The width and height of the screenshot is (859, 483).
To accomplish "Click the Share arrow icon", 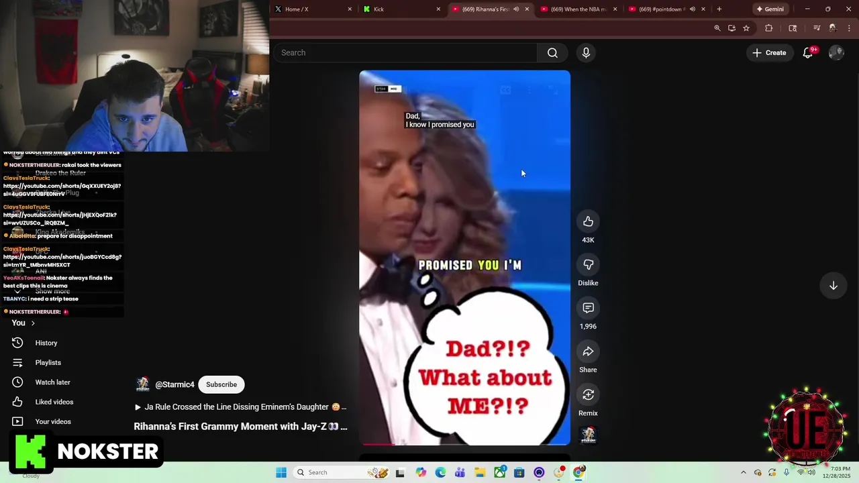I will pos(588,352).
